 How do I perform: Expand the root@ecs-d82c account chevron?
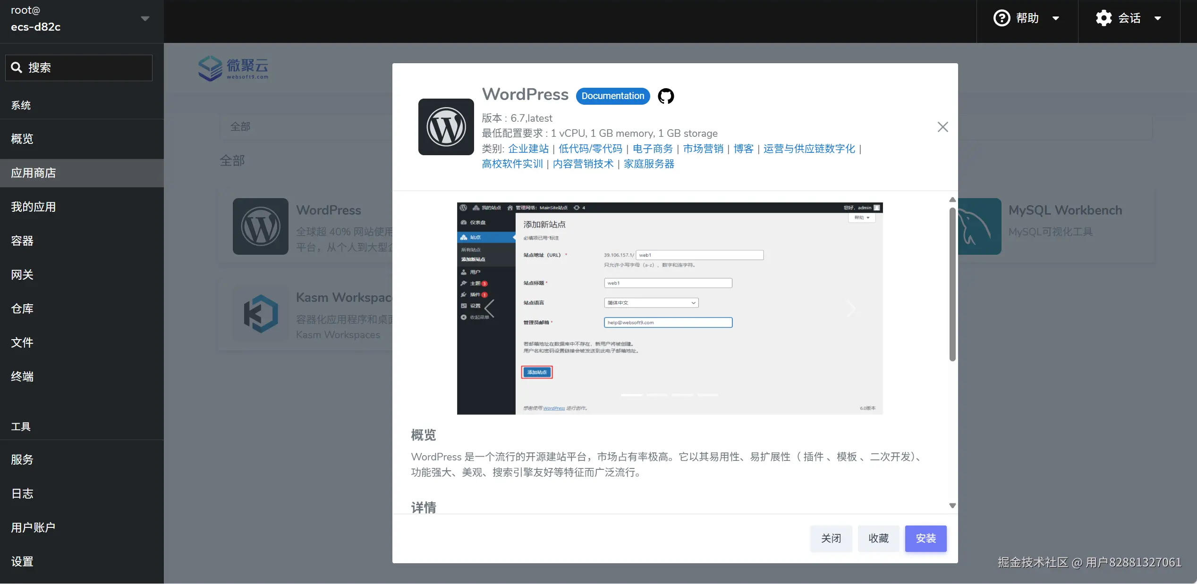point(145,18)
